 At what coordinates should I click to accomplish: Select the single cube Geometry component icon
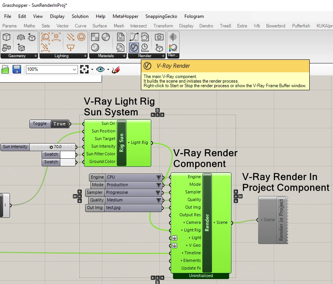coord(6,37)
